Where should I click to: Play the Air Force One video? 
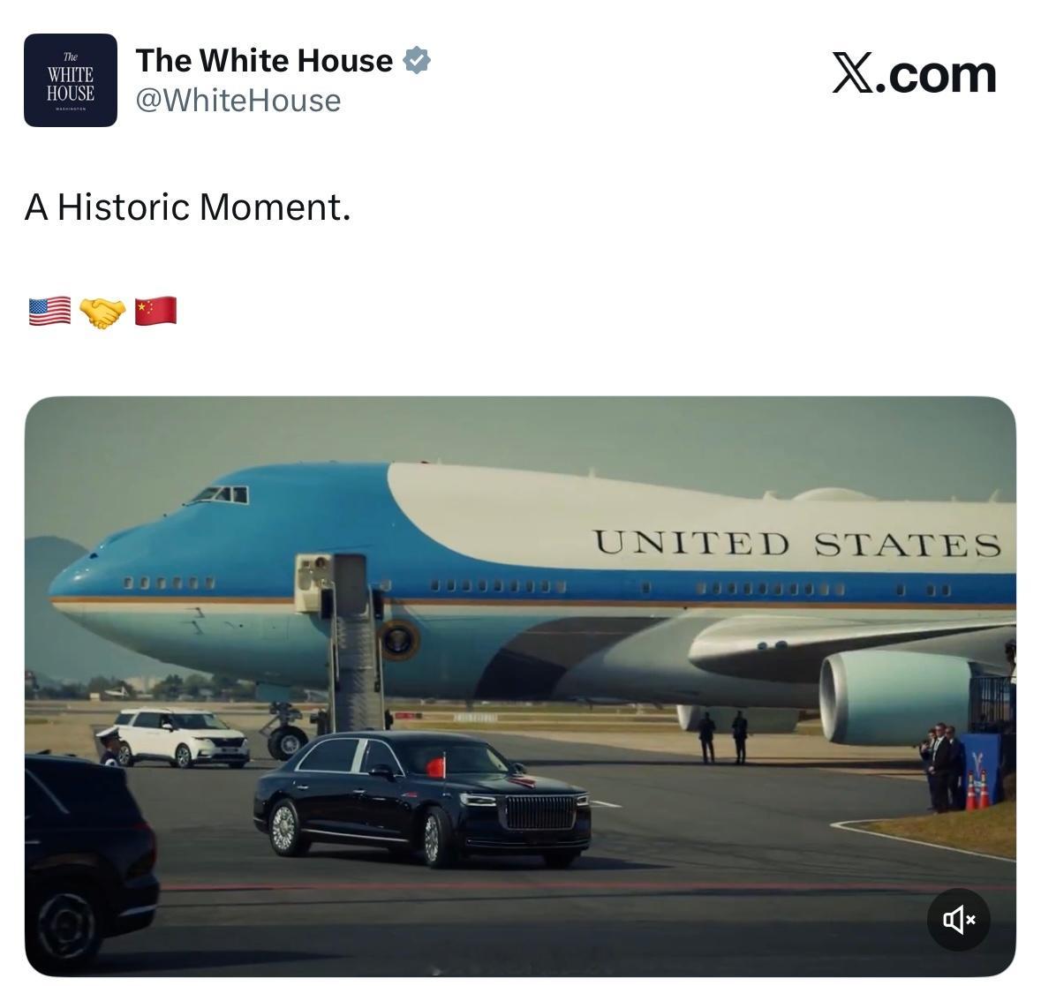pos(520,686)
